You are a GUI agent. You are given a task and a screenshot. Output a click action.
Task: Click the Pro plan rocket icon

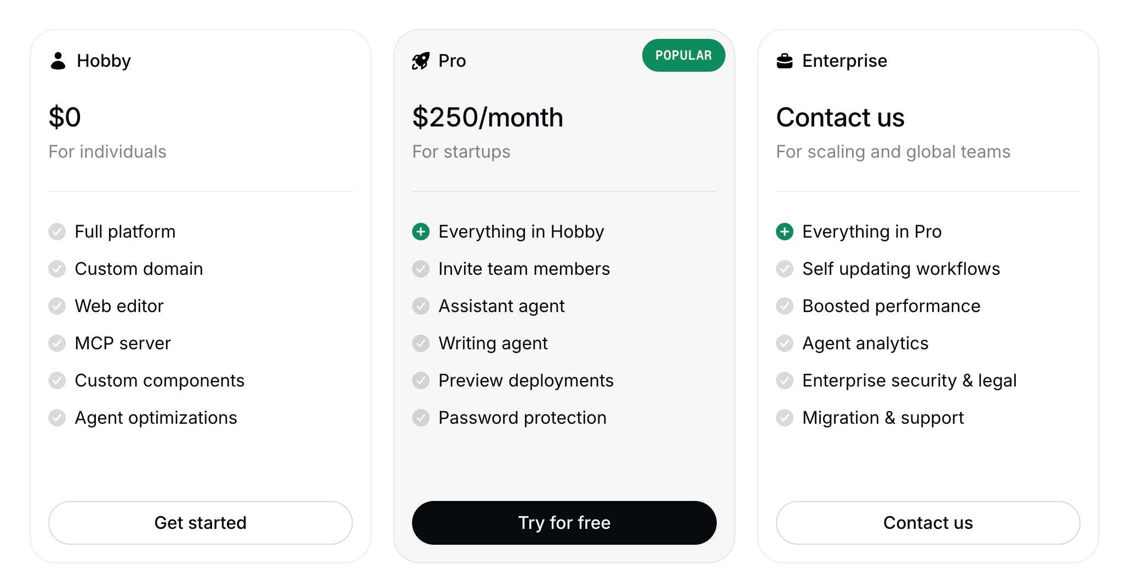(421, 61)
